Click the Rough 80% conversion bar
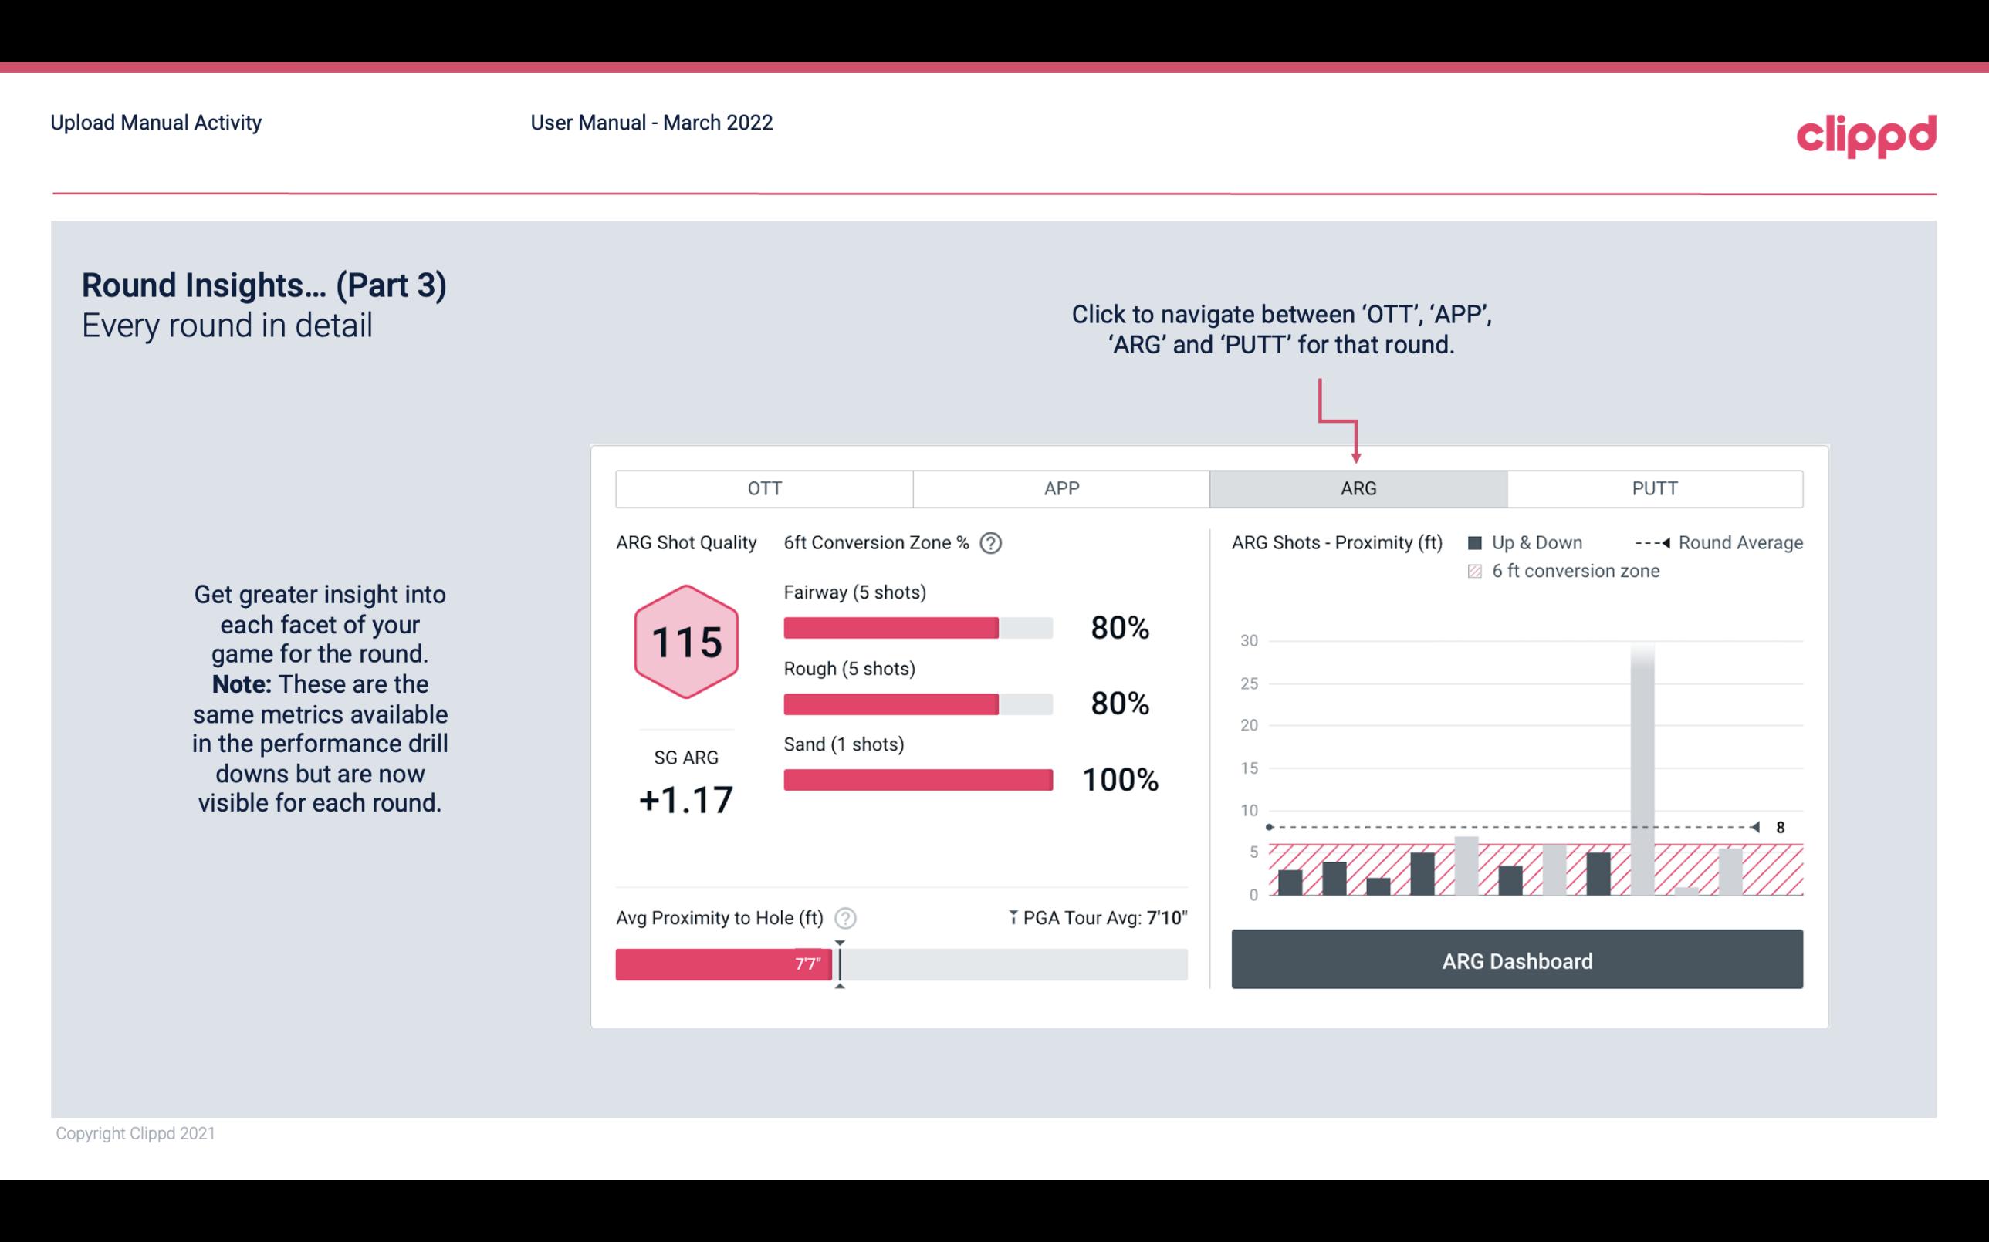1989x1242 pixels. (916, 704)
